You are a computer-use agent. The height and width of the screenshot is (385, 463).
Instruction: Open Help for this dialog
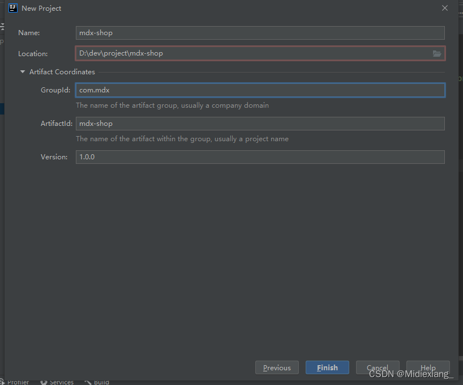click(x=428, y=367)
